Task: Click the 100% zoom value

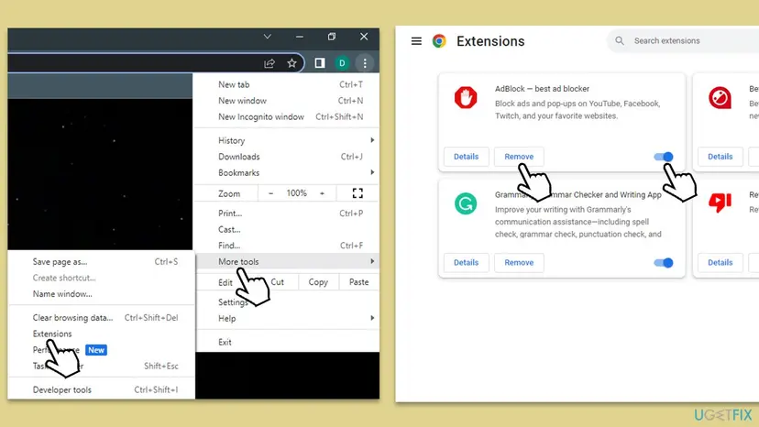Action: pyautogui.click(x=297, y=193)
